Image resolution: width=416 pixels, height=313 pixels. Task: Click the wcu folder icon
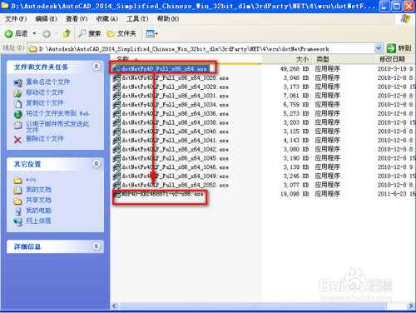[x=17, y=181]
